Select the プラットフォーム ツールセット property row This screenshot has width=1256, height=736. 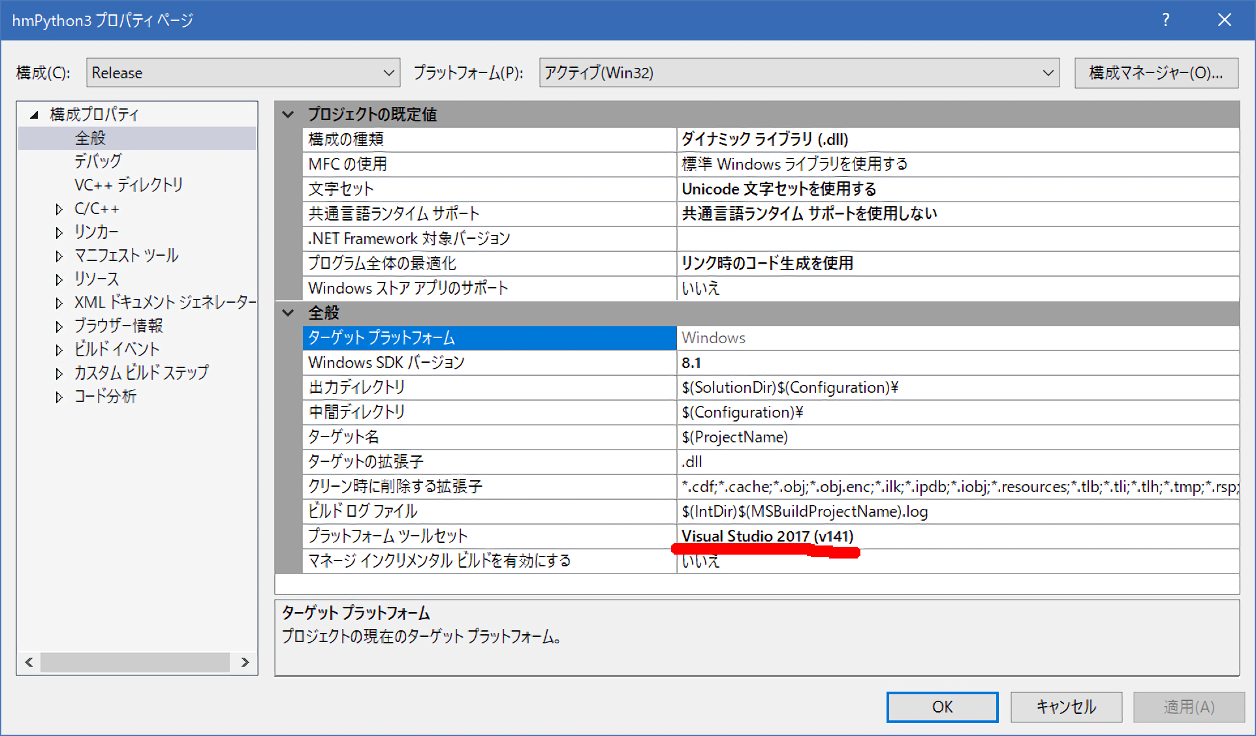(388, 536)
